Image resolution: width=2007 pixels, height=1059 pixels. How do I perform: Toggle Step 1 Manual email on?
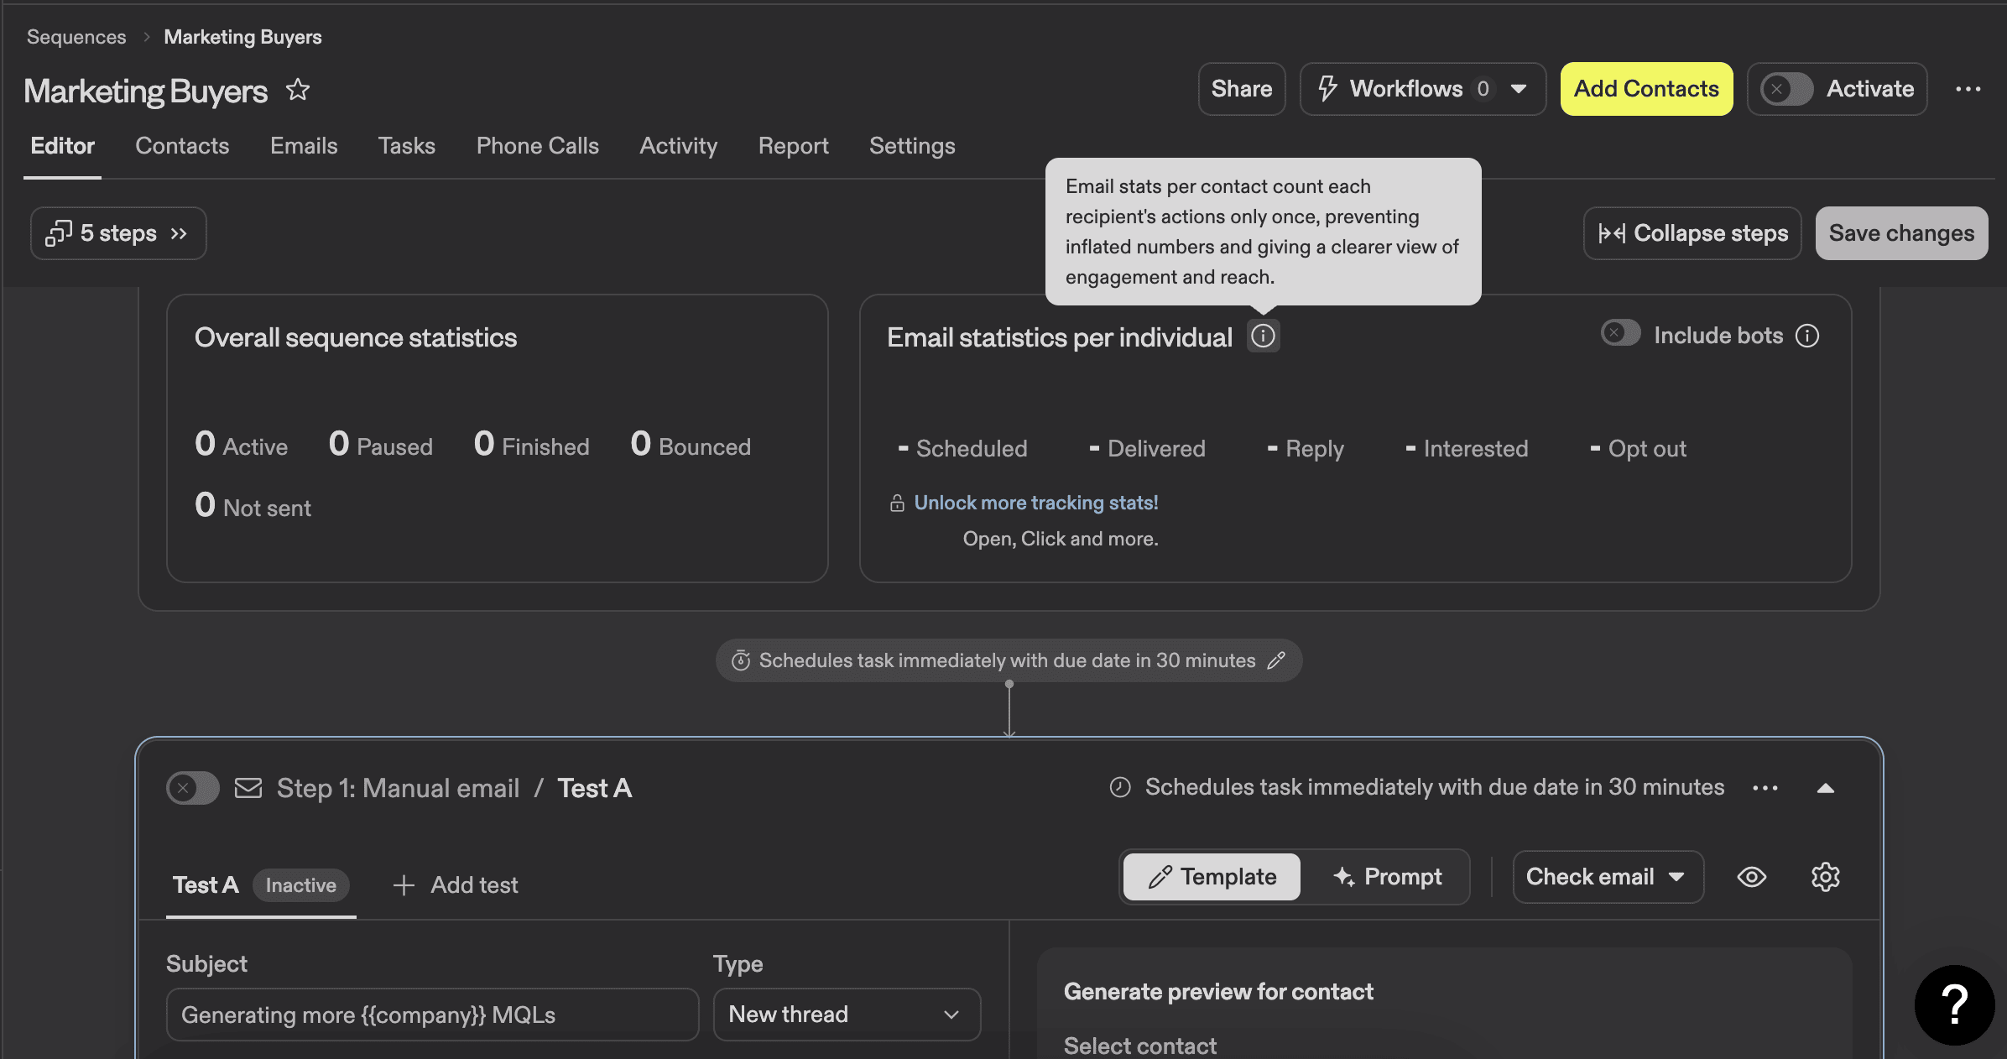[x=193, y=788]
